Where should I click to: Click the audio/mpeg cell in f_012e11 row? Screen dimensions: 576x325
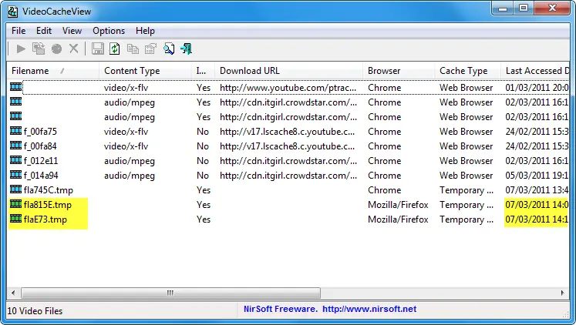pos(130,161)
